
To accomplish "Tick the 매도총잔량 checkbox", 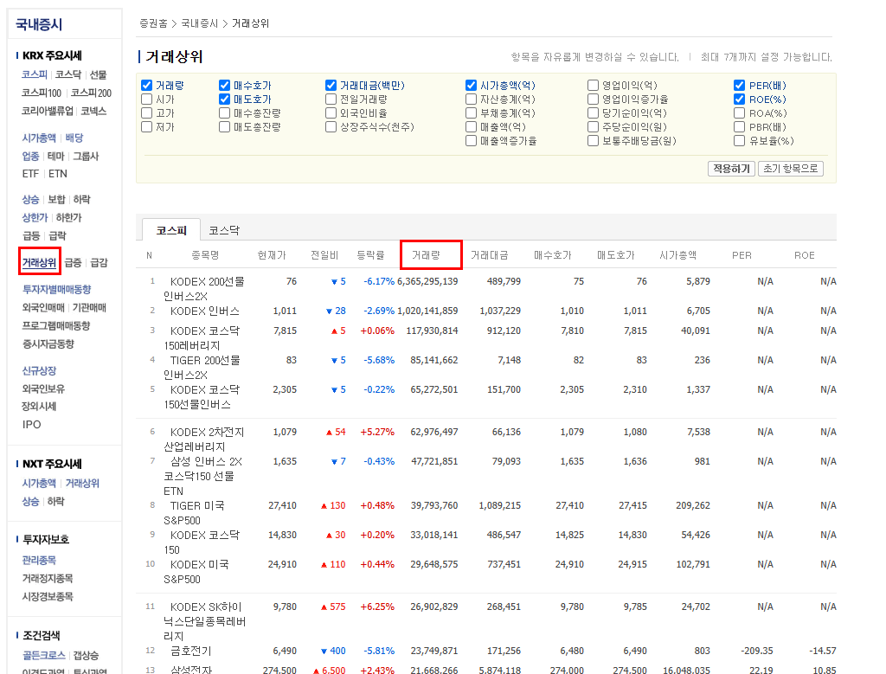I will [225, 127].
